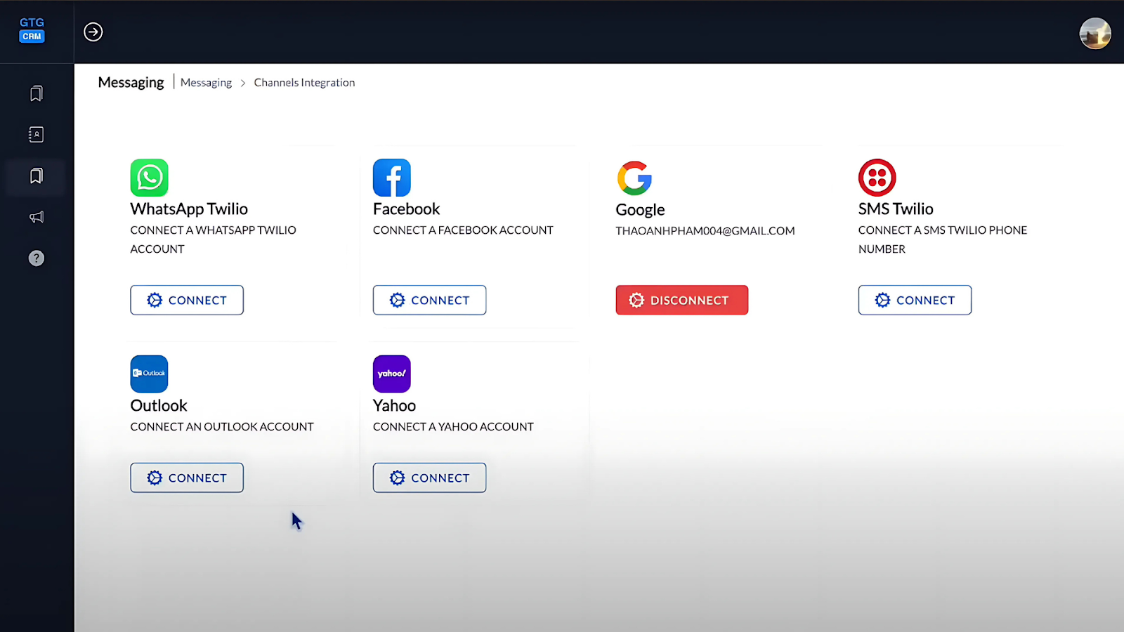Open the first bookmark sidebar icon
Viewport: 1124px width, 632px height.
(x=37, y=93)
